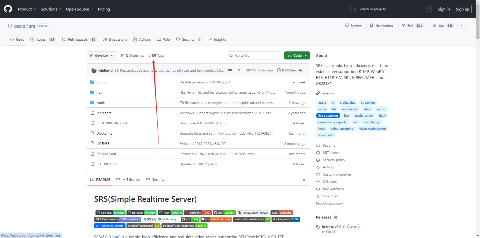480x238 pixels.
Task: Click winlinvip avatar image
Action: click(94, 70)
